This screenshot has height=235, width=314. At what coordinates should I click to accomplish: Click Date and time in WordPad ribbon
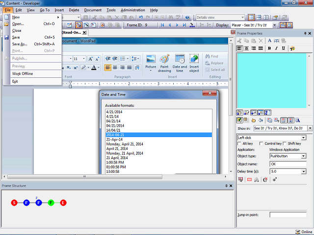[180, 64]
